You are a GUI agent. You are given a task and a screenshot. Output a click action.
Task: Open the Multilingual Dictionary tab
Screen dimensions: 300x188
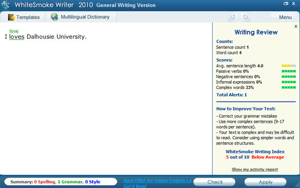[x=81, y=17]
